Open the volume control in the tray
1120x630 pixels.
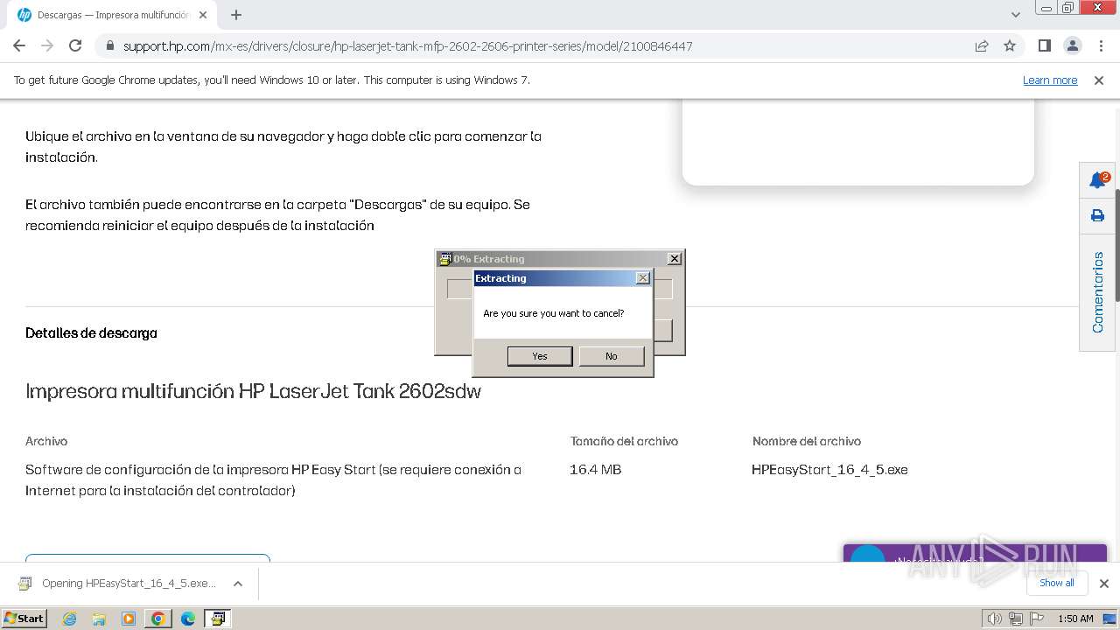(x=994, y=619)
